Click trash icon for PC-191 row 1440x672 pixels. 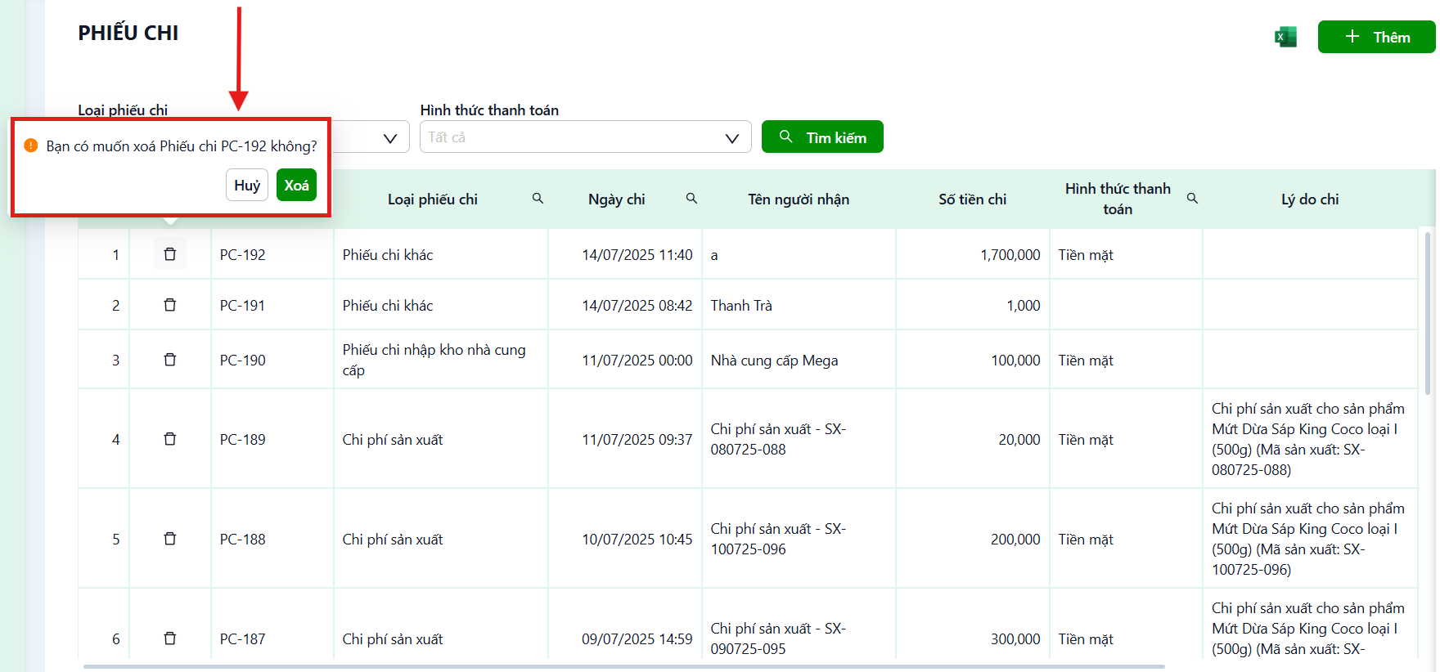click(x=170, y=305)
